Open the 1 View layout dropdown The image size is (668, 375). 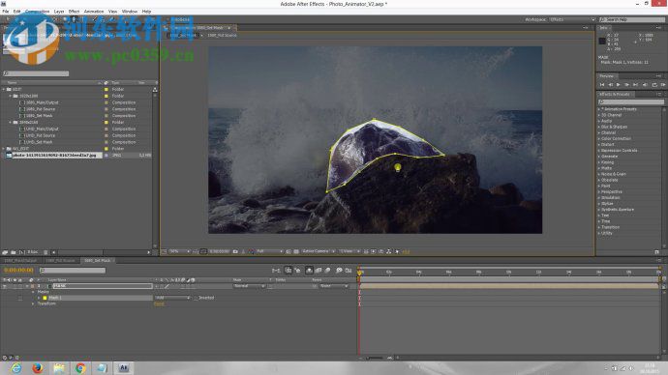(349, 251)
